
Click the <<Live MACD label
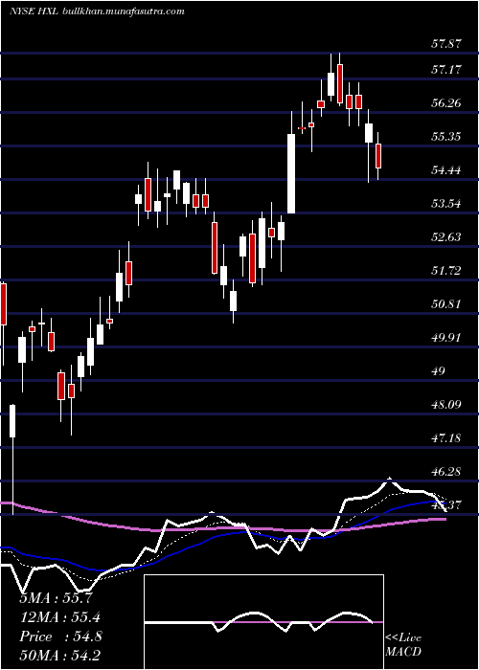[403, 645]
